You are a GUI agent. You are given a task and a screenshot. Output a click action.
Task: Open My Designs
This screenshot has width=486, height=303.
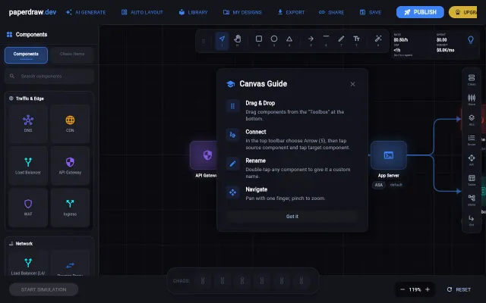tap(242, 12)
